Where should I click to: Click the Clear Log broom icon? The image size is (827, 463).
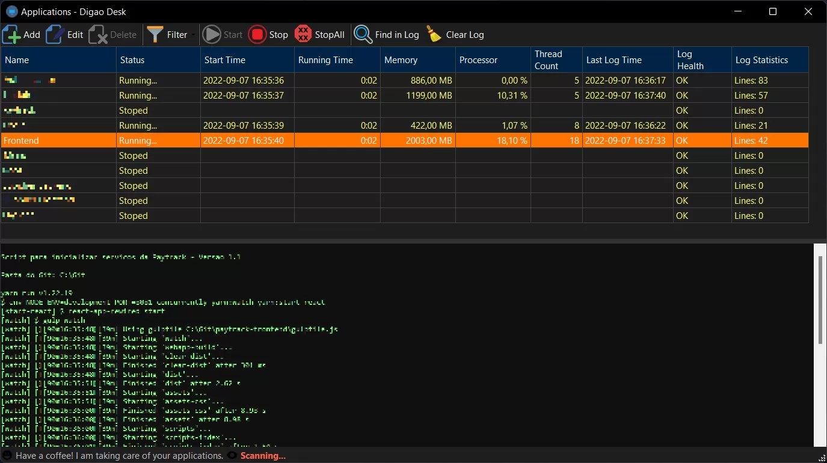tap(434, 35)
